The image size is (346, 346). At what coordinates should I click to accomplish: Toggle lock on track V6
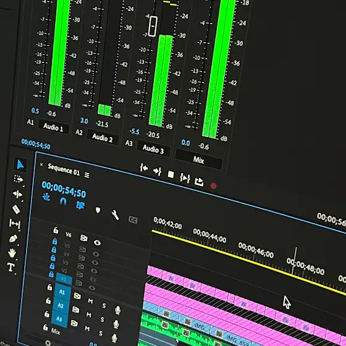[56, 230]
